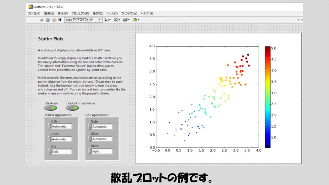
Task: Click the Marker Appearance Style selector
Action: (61, 127)
